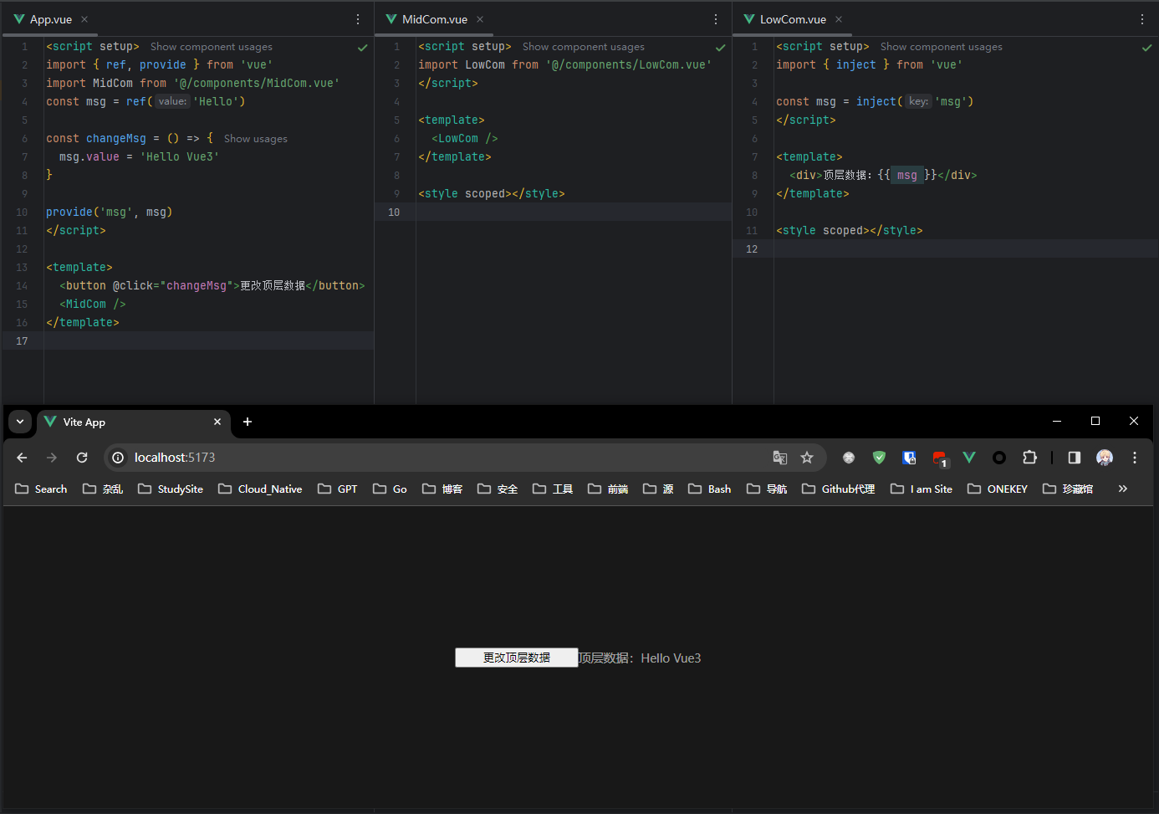The height and width of the screenshot is (814, 1159).
Task: Open the Search bookmark folder
Action: click(41, 489)
